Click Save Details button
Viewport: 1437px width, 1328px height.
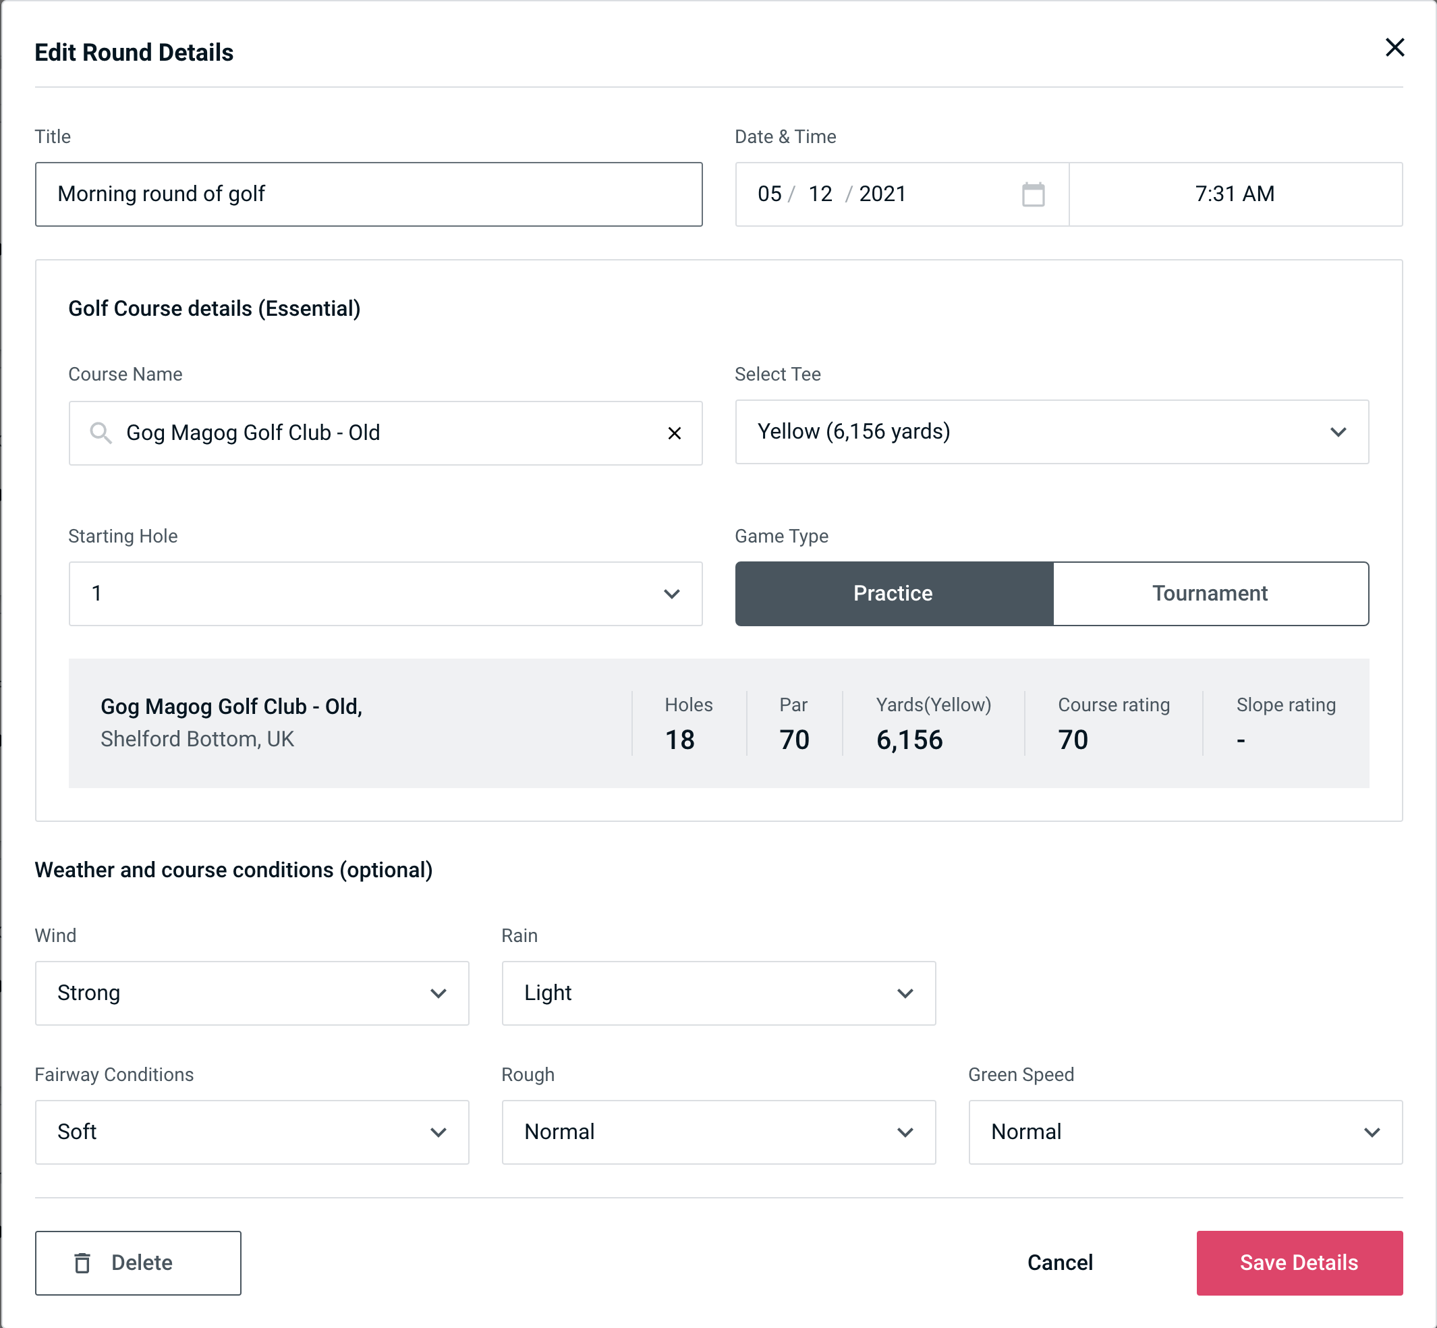(x=1298, y=1262)
